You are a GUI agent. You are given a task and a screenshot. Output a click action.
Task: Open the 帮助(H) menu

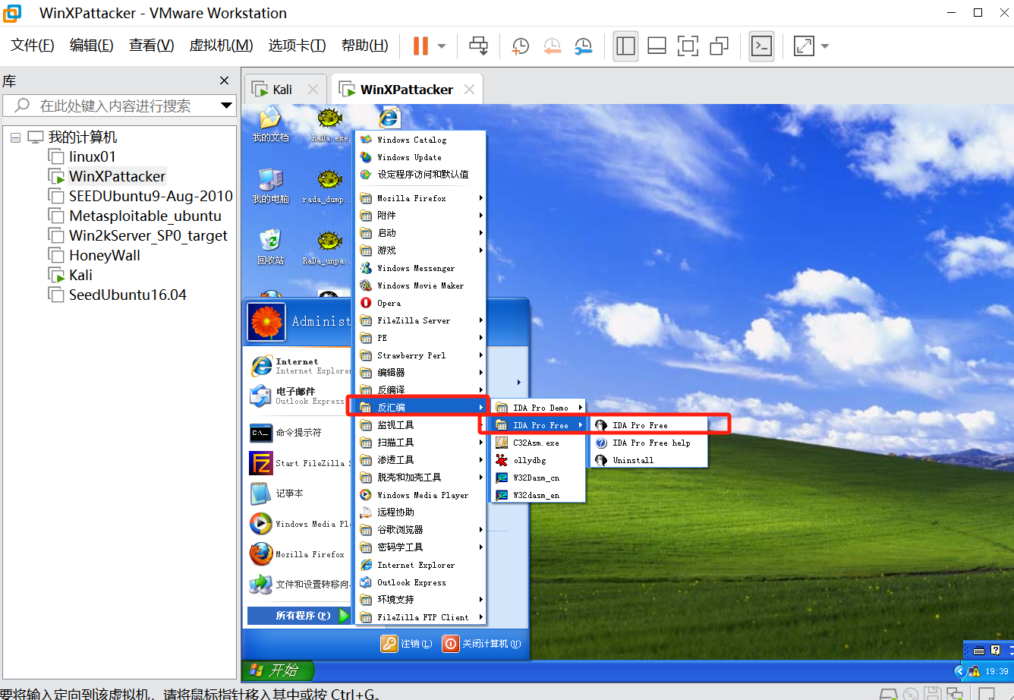click(364, 46)
